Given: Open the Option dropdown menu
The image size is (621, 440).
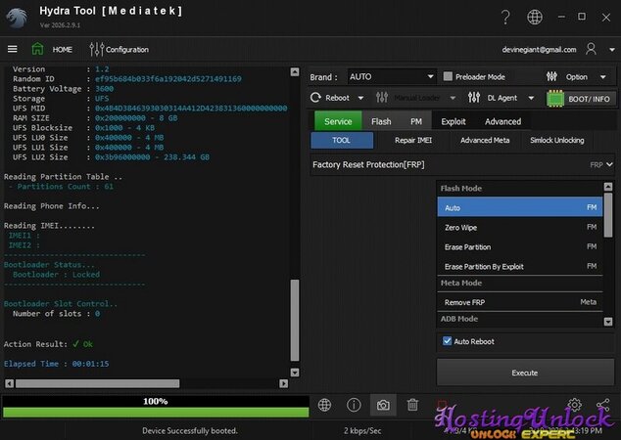Looking at the screenshot, I should pos(577,76).
